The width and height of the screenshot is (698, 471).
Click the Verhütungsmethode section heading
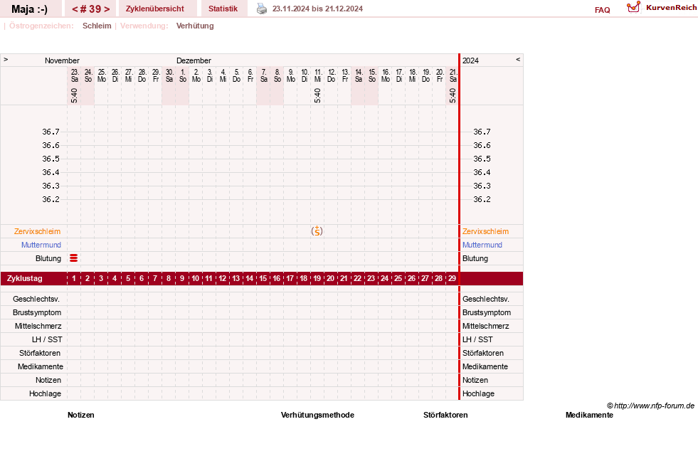[x=317, y=415]
